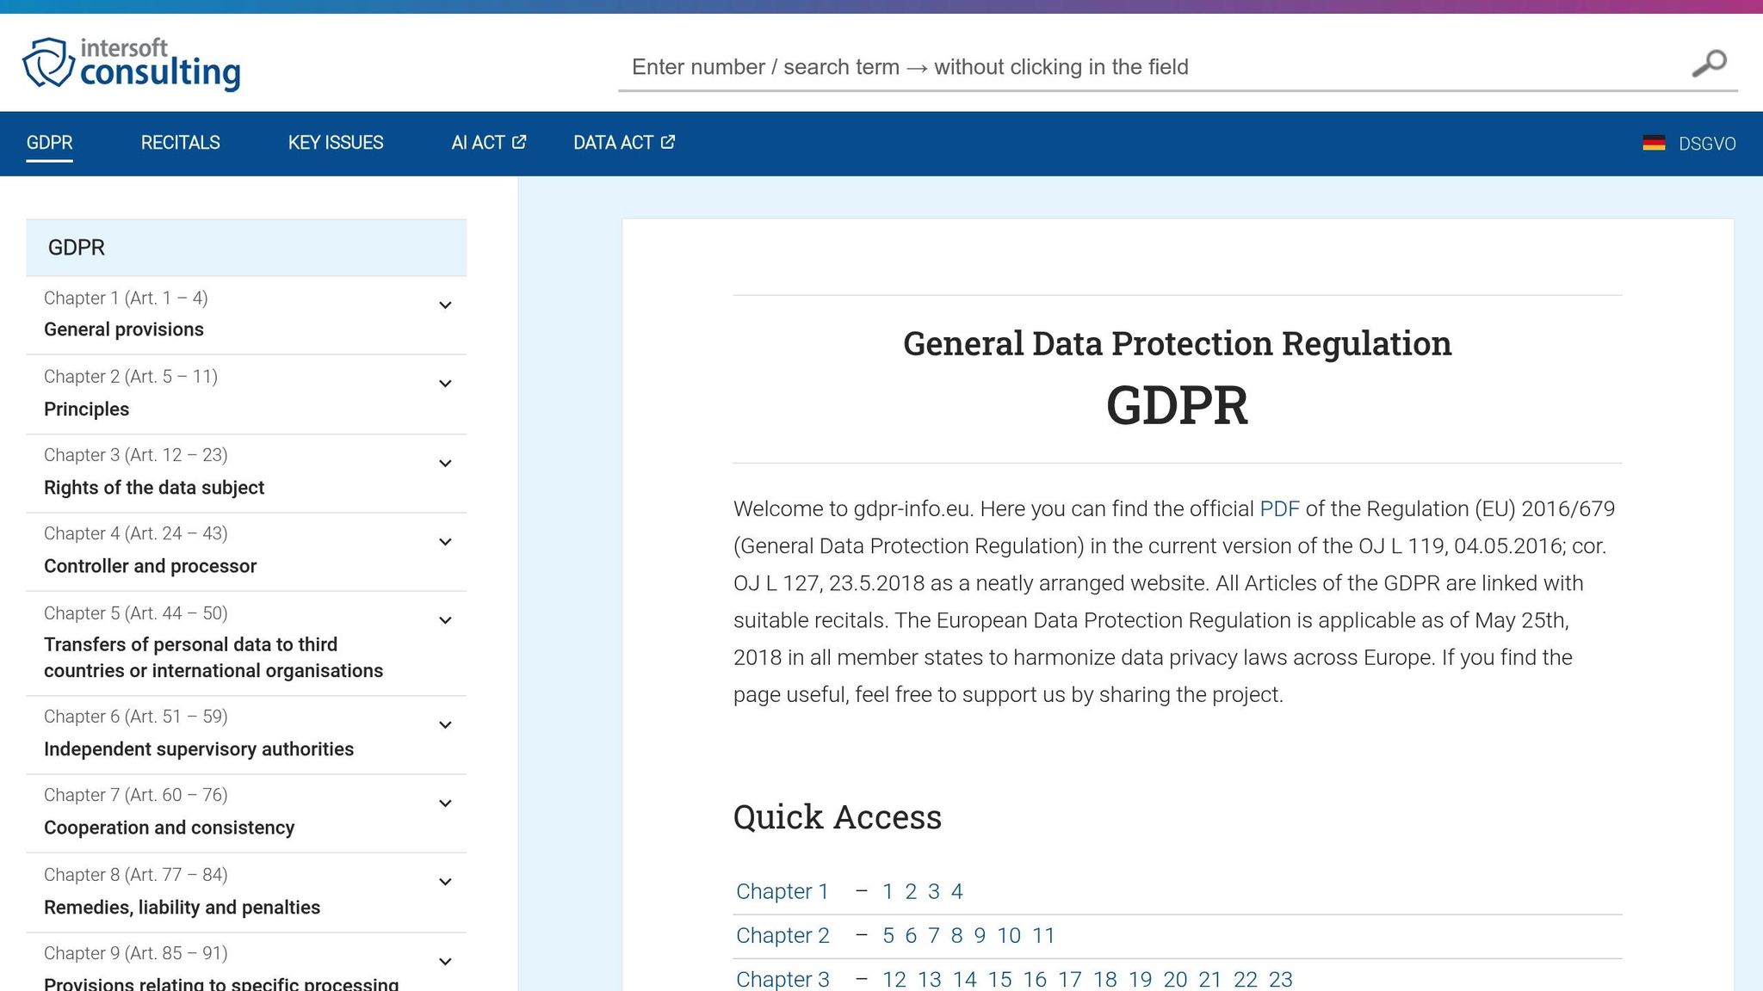
Task: Open Chapter 2 from Quick Access
Action: click(x=783, y=935)
